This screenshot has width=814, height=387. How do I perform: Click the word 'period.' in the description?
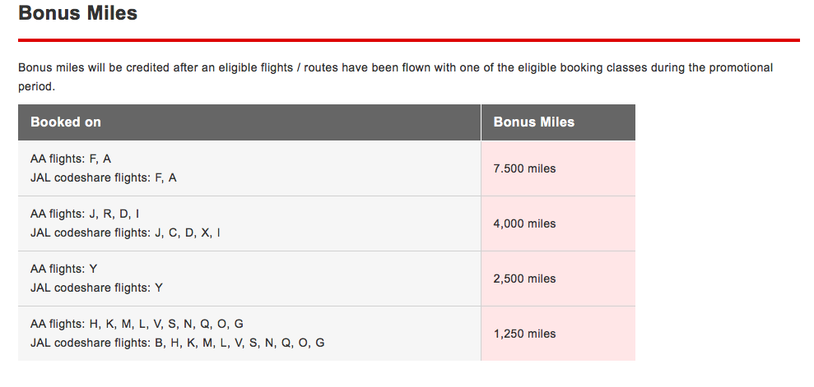(36, 87)
